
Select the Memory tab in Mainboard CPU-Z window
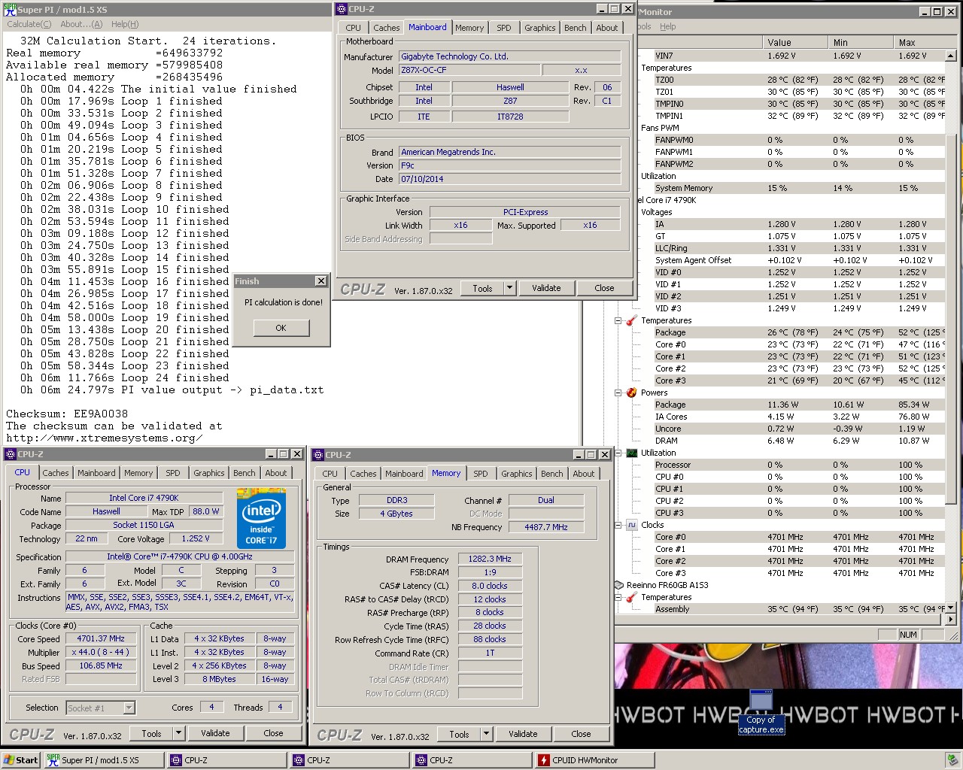pyautogui.click(x=469, y=28)
